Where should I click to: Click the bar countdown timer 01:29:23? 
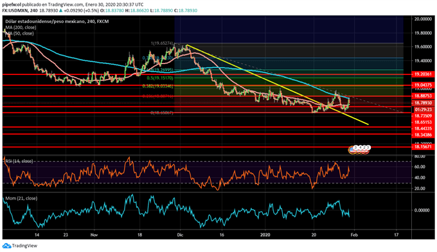tap(423, 110)
